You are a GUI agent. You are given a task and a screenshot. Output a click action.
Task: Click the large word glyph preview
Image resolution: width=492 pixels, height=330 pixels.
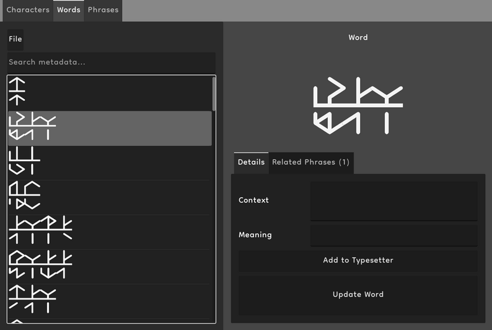click(x=358, y=105)
